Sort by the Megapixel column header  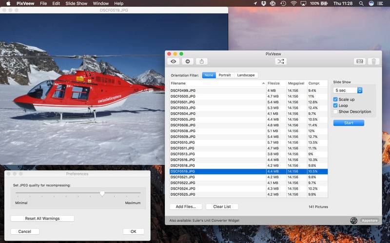(x=297, y=83)
